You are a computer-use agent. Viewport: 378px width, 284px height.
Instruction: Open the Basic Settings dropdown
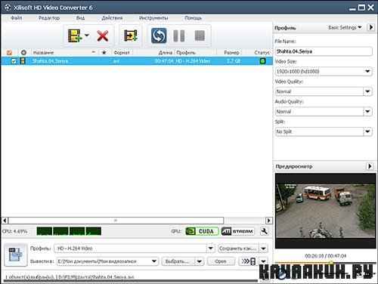point(345,27)
